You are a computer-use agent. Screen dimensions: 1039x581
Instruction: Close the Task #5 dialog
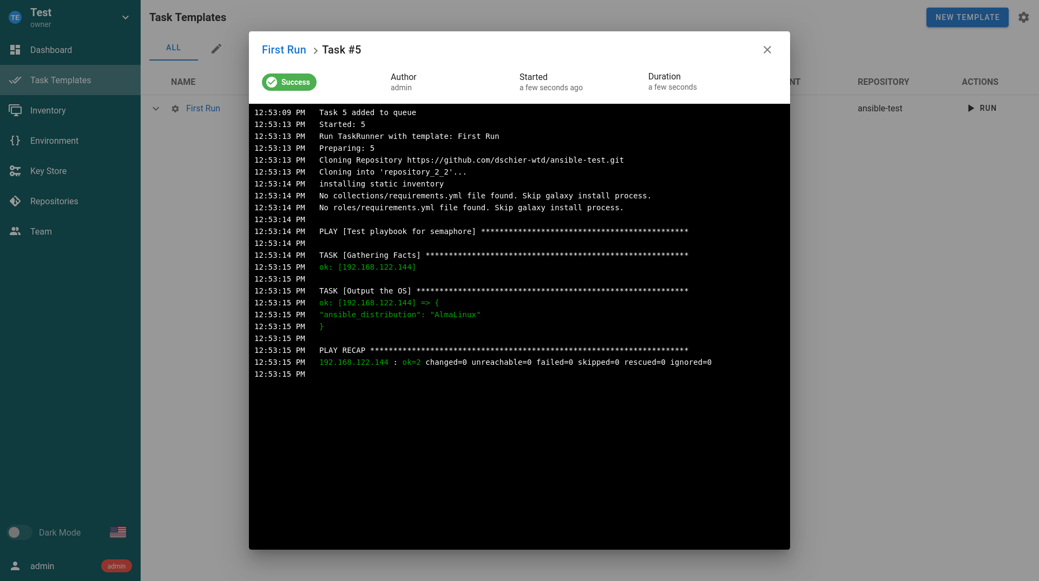[x=767, y=50]
